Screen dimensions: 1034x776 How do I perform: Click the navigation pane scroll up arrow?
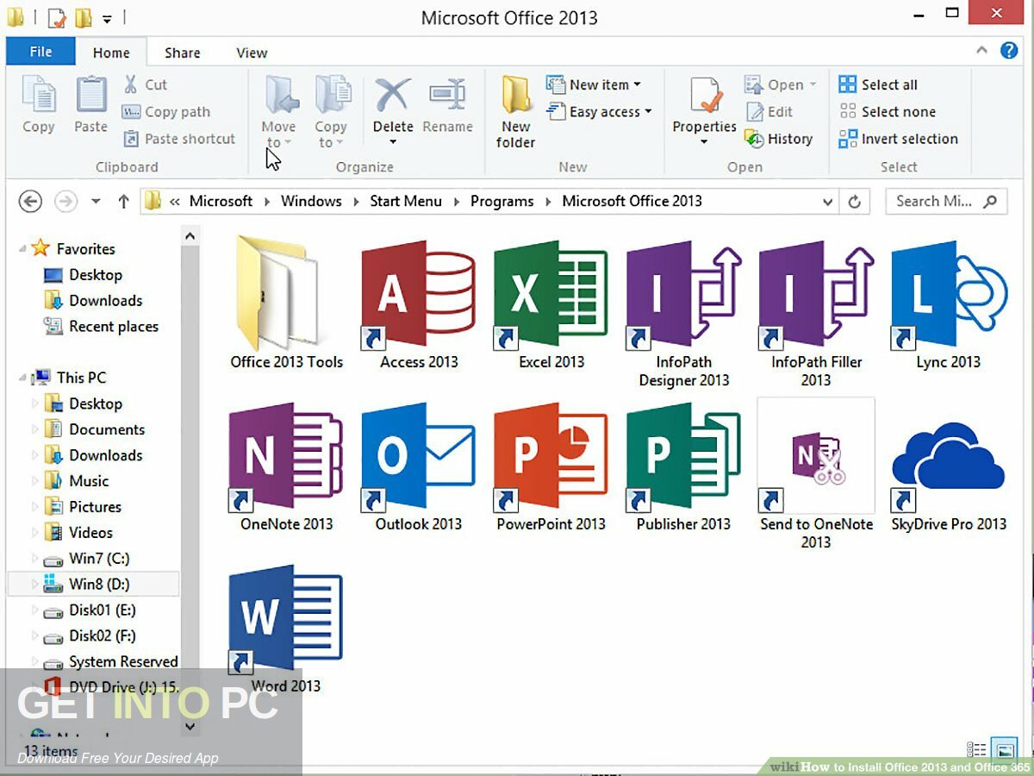pos(190,236)
